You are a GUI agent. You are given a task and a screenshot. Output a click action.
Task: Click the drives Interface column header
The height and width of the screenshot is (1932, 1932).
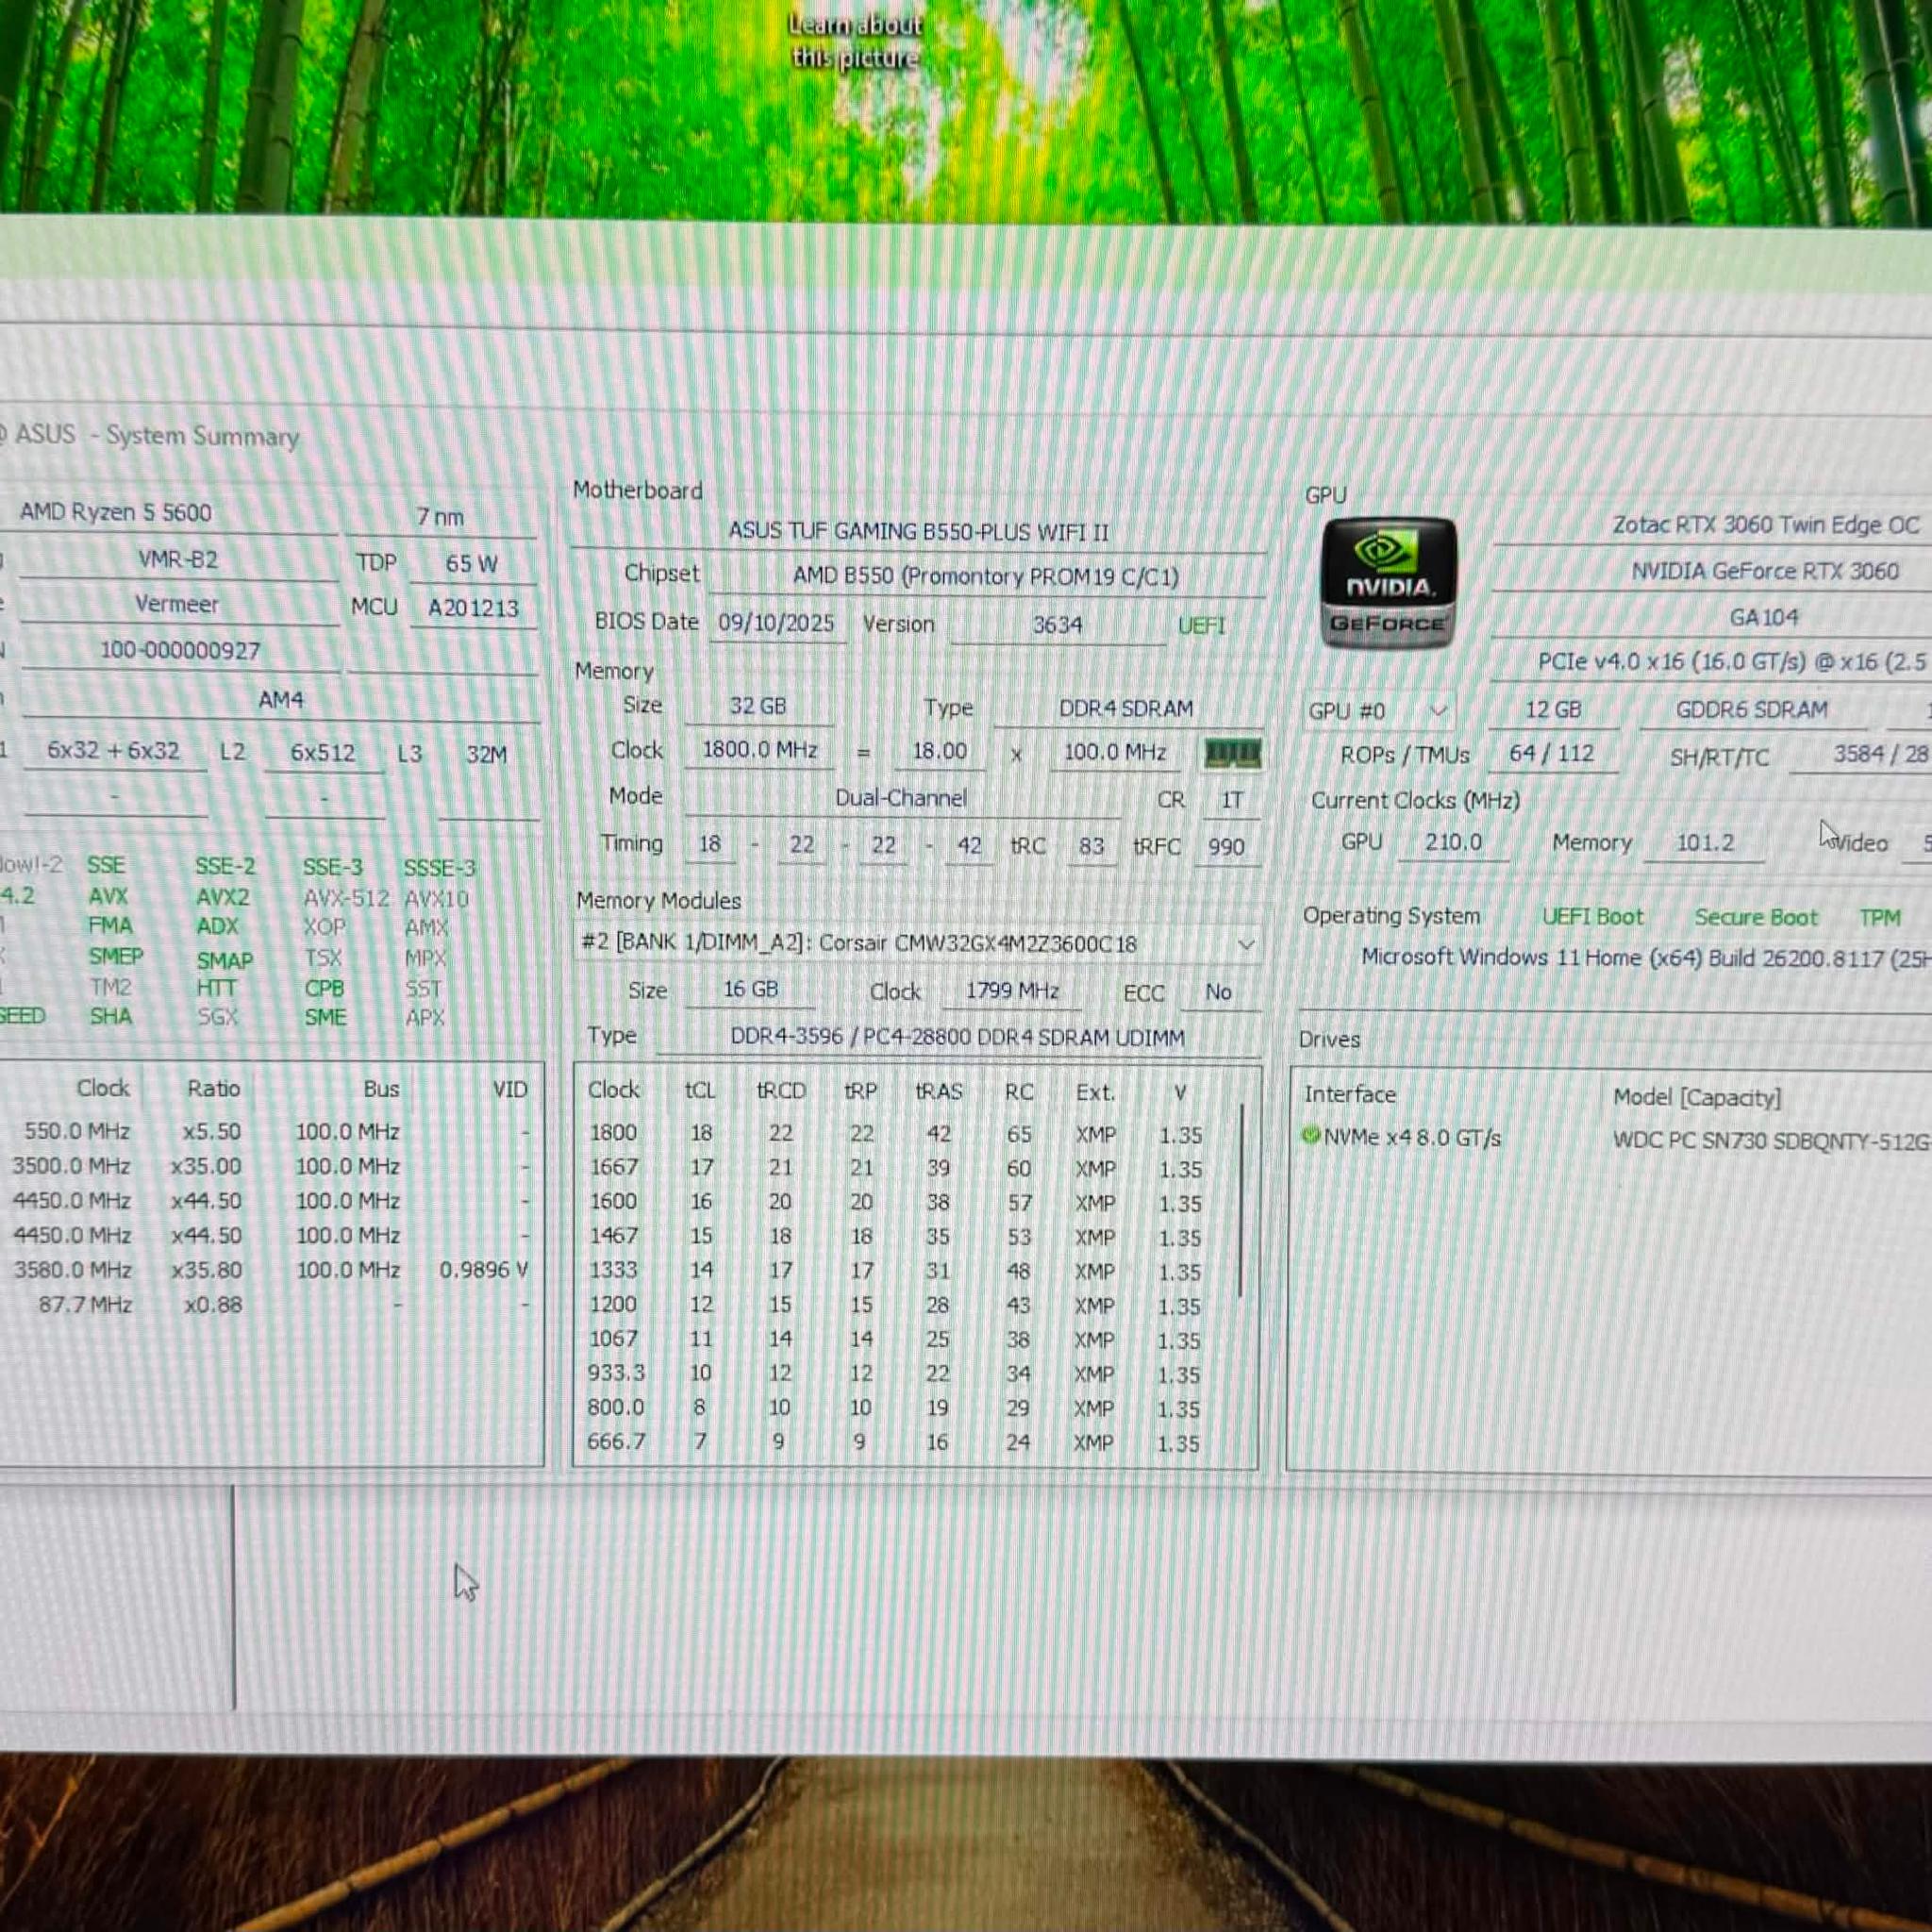[x=1349, y=1094]
